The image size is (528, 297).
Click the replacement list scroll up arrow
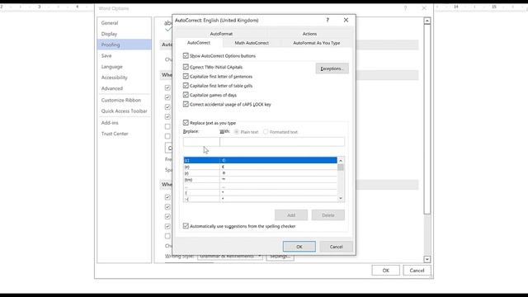point(341,161)
